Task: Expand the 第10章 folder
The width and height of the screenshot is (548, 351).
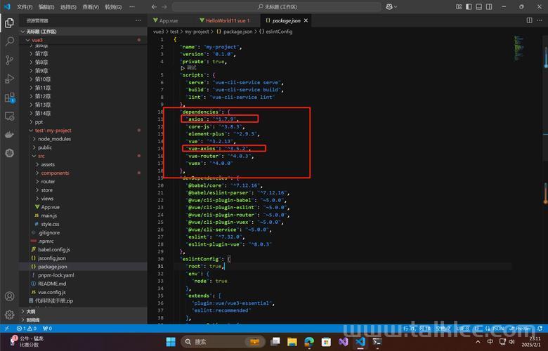Action: (31, 79)
